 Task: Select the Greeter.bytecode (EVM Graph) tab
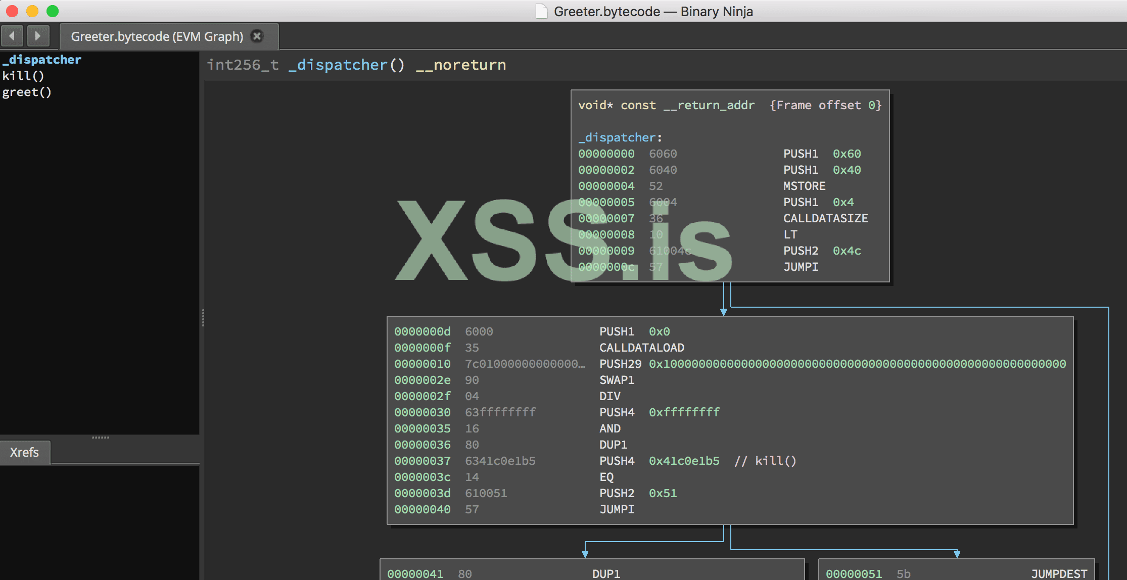(157, 36)
